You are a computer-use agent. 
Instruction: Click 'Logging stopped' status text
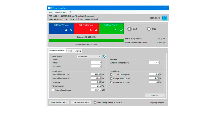tap(157, 103)
